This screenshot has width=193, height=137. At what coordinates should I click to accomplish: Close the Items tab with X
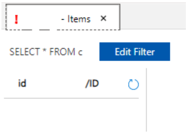[103, 19]
